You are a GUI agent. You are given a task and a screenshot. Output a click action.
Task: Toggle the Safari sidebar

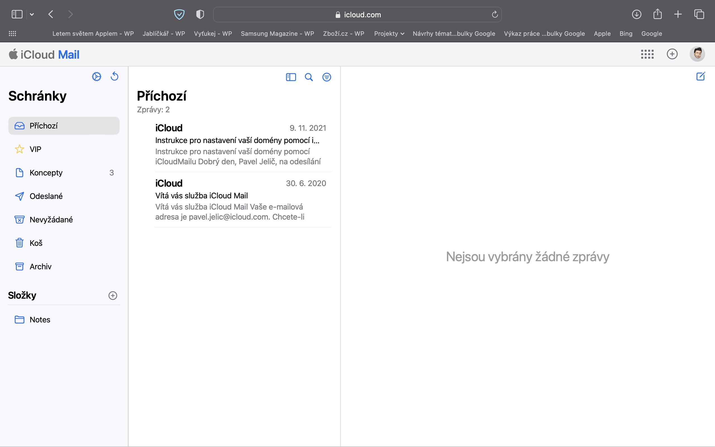tap(17, 14)
